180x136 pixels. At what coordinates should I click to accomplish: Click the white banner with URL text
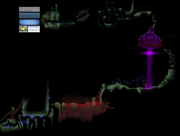coord(34,29)
